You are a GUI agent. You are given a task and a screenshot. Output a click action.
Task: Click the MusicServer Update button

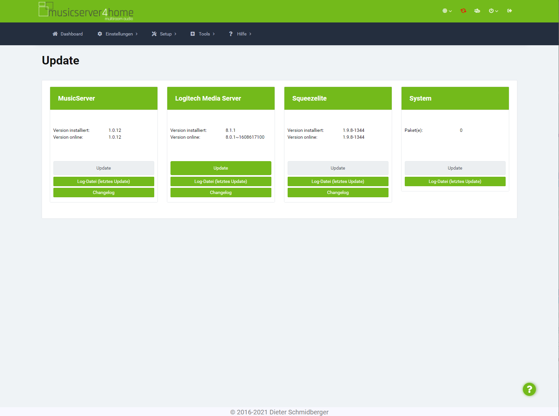tap(103, 168)
